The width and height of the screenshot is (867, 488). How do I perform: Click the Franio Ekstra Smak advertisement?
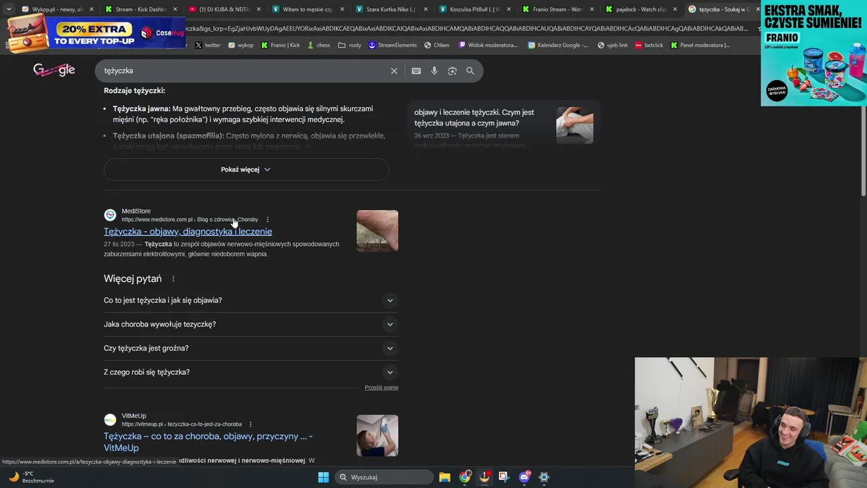[813, 53]
